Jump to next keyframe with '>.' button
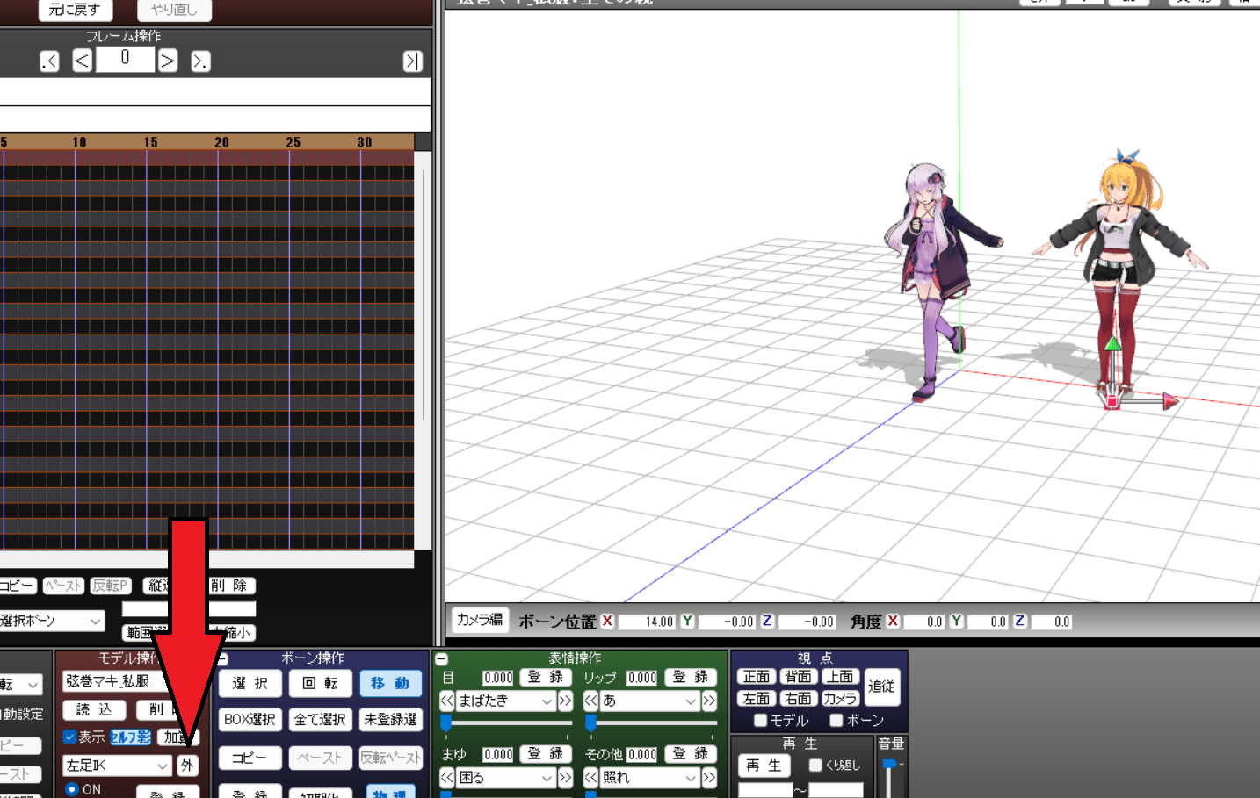The width and height of the screenshot is (1260, 798). (200, 61)
